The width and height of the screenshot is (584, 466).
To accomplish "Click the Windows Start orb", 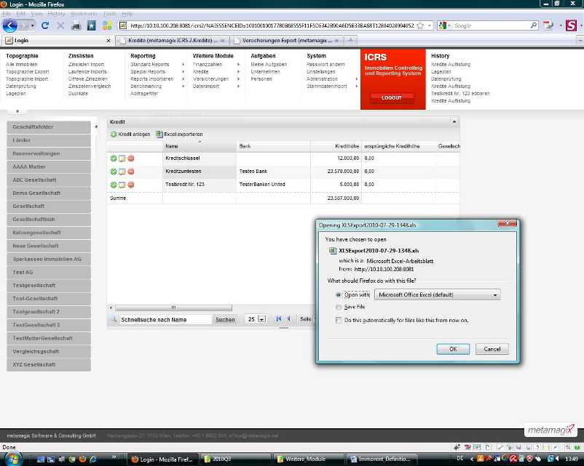I will click(x=12, y=458).
